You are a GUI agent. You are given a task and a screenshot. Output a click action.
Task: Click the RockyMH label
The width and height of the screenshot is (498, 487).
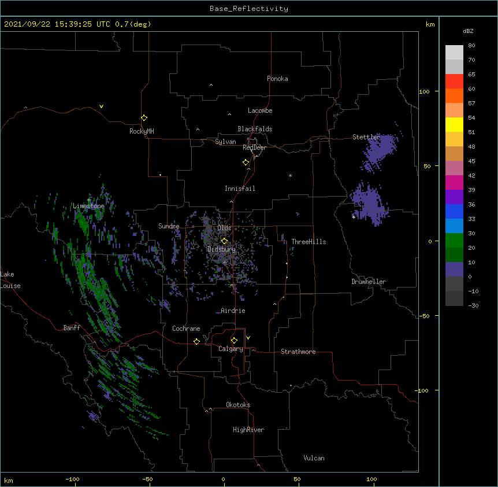click(x=142, y=131)
